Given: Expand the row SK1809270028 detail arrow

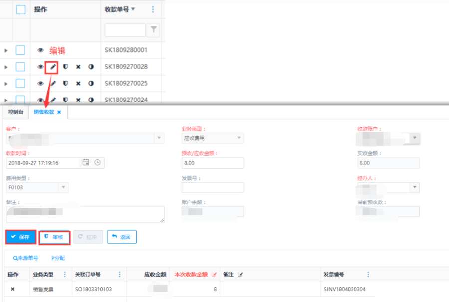Looking at the screenshot, I should click(6, 67).
